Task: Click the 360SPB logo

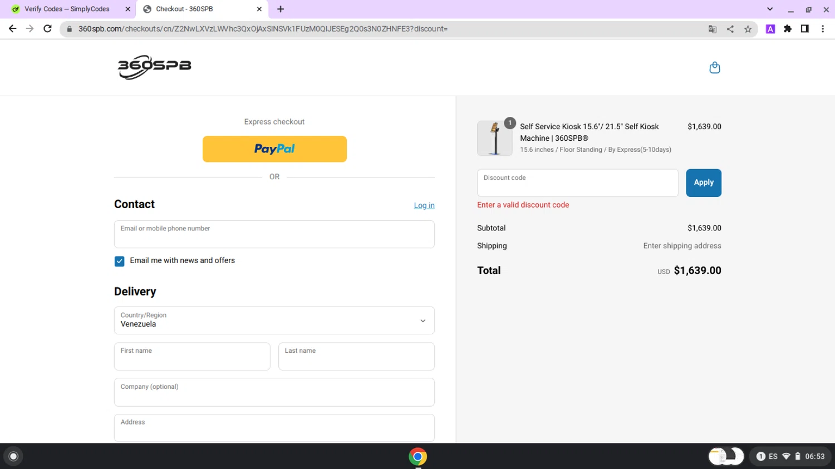Action: [x=154, y=67]
